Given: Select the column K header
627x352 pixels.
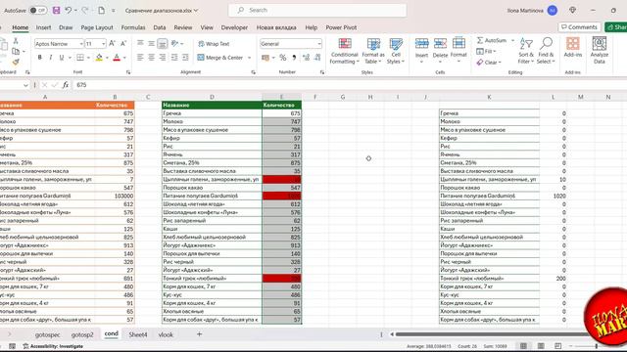Looking at the screenshot, I should pyautogui.click(x=489, y=97).
